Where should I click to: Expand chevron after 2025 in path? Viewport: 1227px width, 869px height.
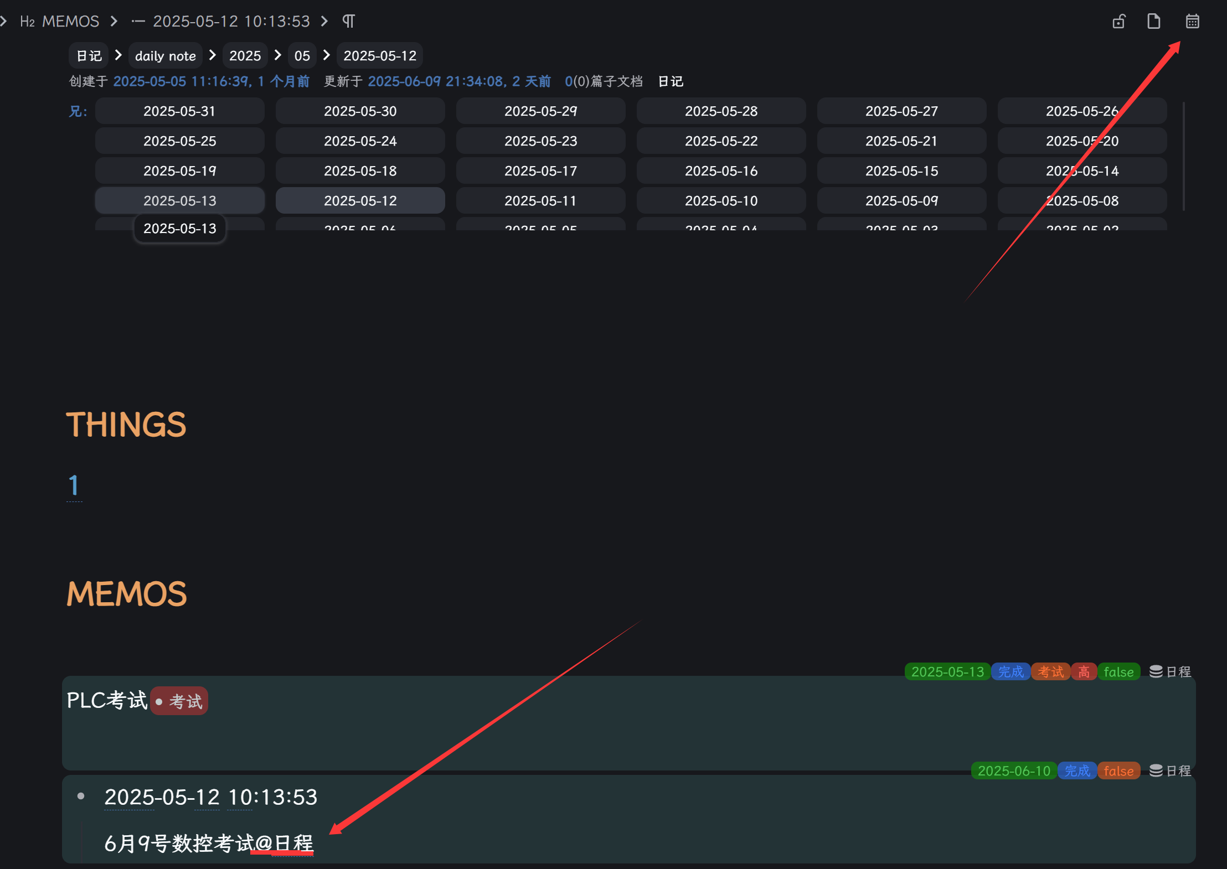click(x=278, y=55)
